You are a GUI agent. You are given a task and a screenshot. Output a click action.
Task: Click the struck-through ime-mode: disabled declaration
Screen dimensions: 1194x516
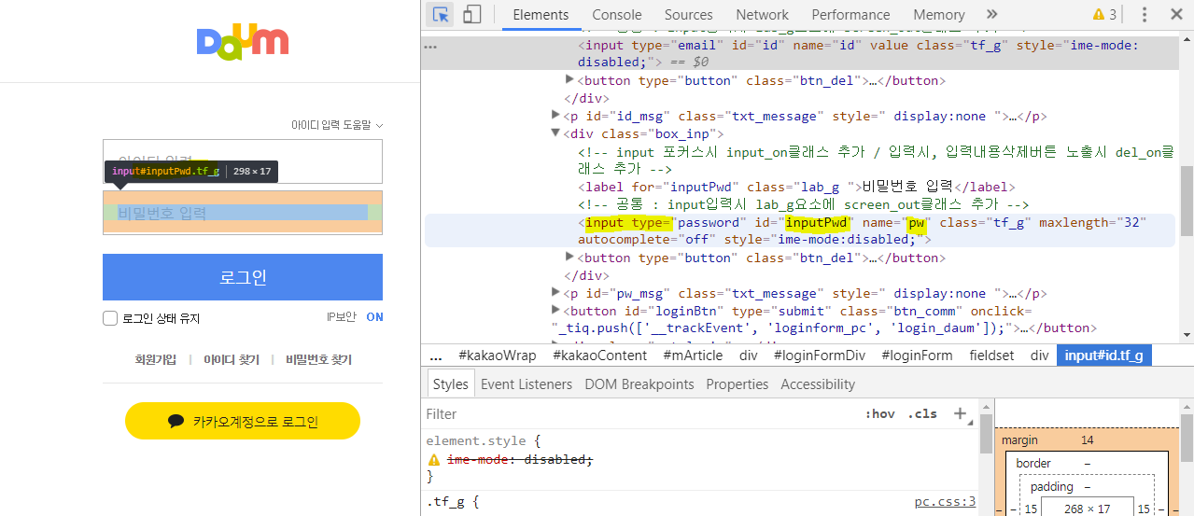pyautogui.click(x=519, y=460)
